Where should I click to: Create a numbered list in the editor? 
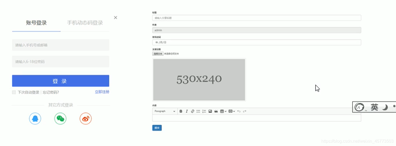[x=204, y=111]
